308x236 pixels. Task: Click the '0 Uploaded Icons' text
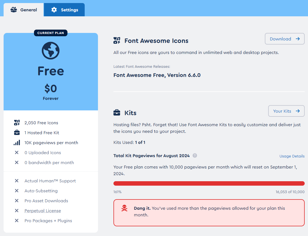point(43,152)
